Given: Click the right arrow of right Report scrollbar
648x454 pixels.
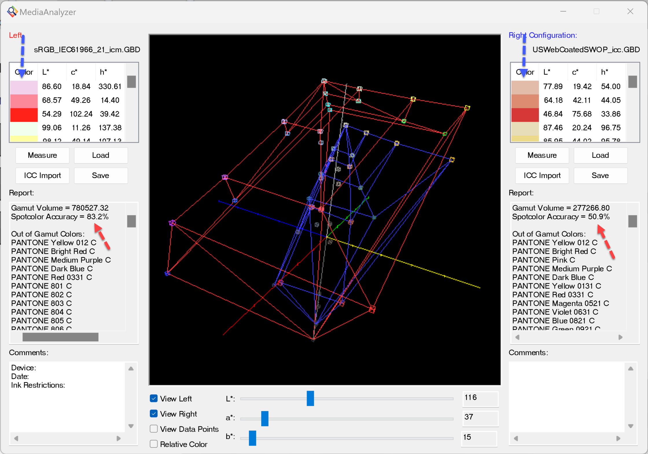Looking at the screenshot, I should (620, 337).
